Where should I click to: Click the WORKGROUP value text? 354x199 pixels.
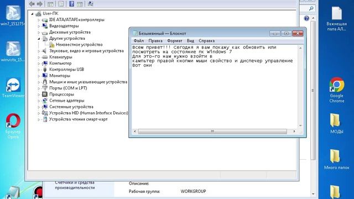click(193, 191)
